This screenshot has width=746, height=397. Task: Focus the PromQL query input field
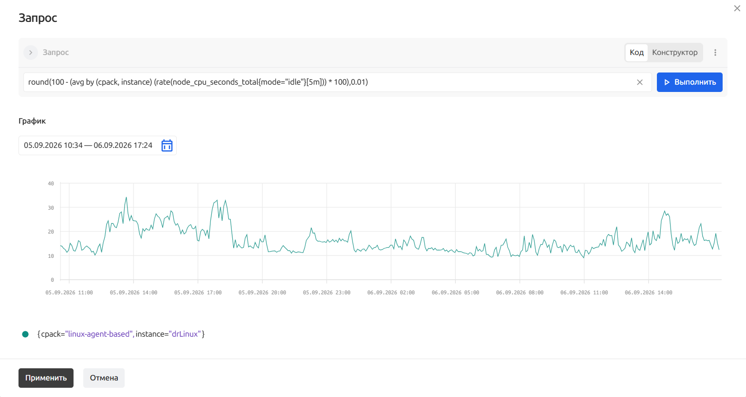(x=337, y=82)
